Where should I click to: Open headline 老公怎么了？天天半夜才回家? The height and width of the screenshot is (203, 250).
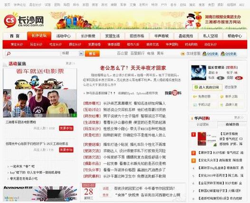click(x=133, y=68)
